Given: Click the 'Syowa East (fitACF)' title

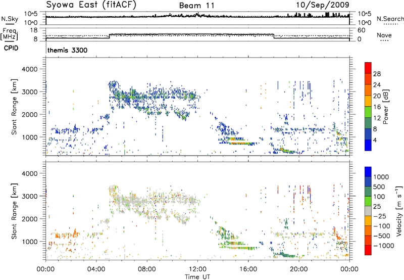Looking at the screenshot, I should coord(91,5).
